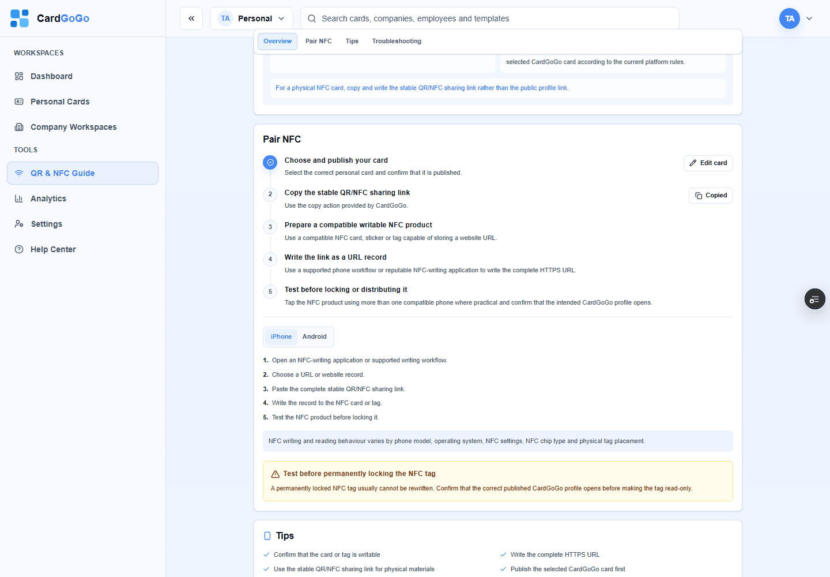
Task: Focus the search cards input field
Action: [x=490, y=18]
